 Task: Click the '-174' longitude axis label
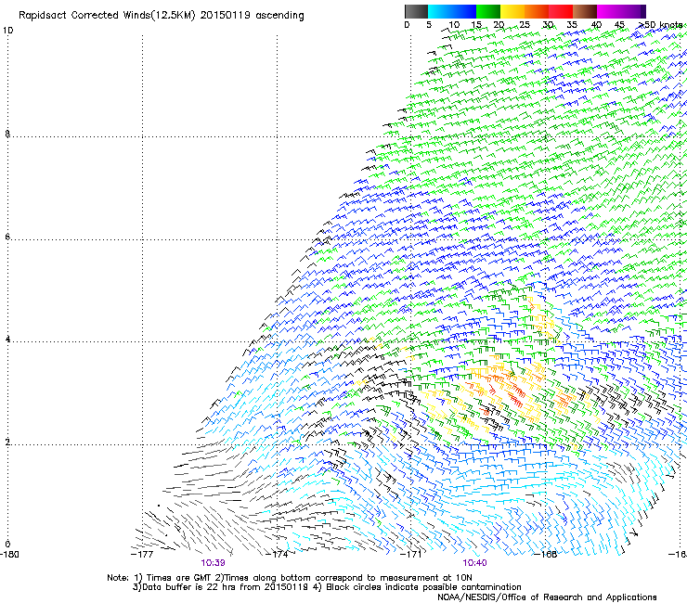pyautogui.click(x=277, y=555)
